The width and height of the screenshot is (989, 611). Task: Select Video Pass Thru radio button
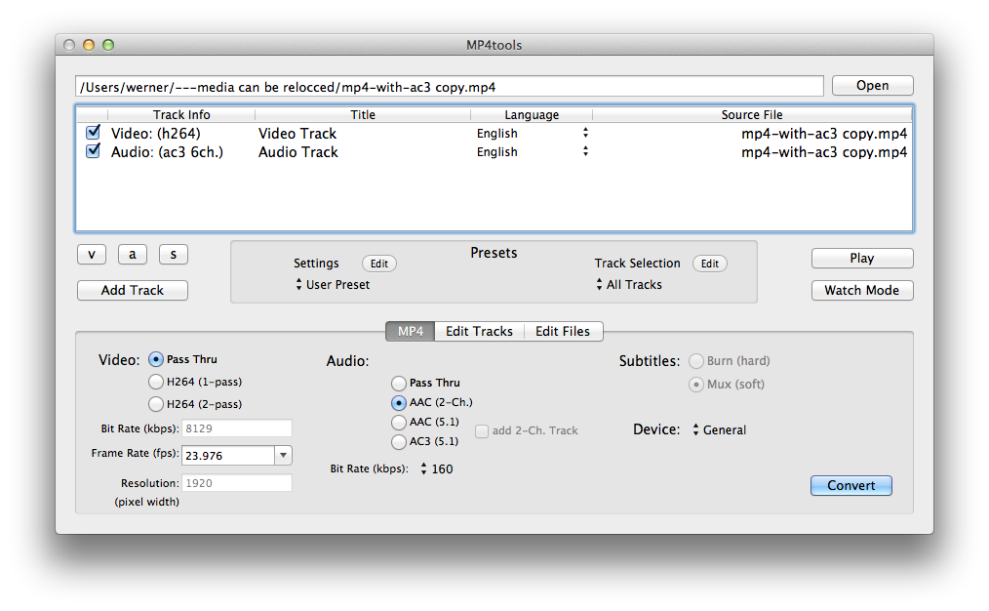pos(156,359)
